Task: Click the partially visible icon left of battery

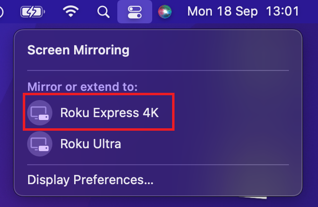Action: point(1,12)
